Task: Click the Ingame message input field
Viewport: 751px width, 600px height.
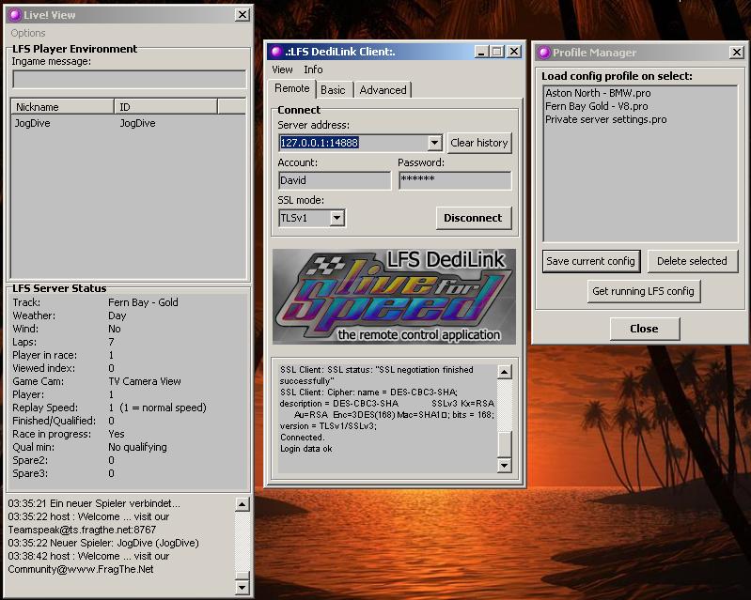Action: coord(129,80)
